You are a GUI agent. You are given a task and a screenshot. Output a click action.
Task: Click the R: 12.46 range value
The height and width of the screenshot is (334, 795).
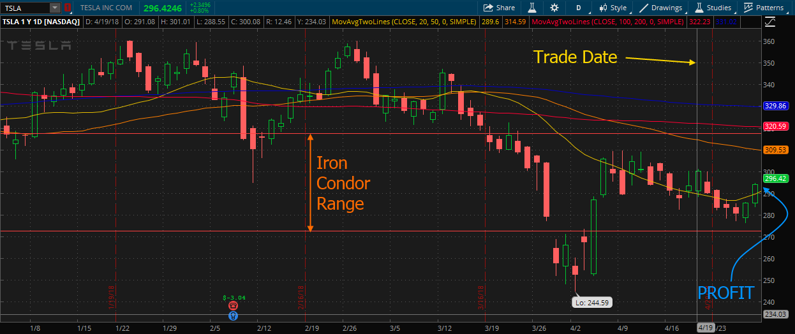click(x=280, y=22)
